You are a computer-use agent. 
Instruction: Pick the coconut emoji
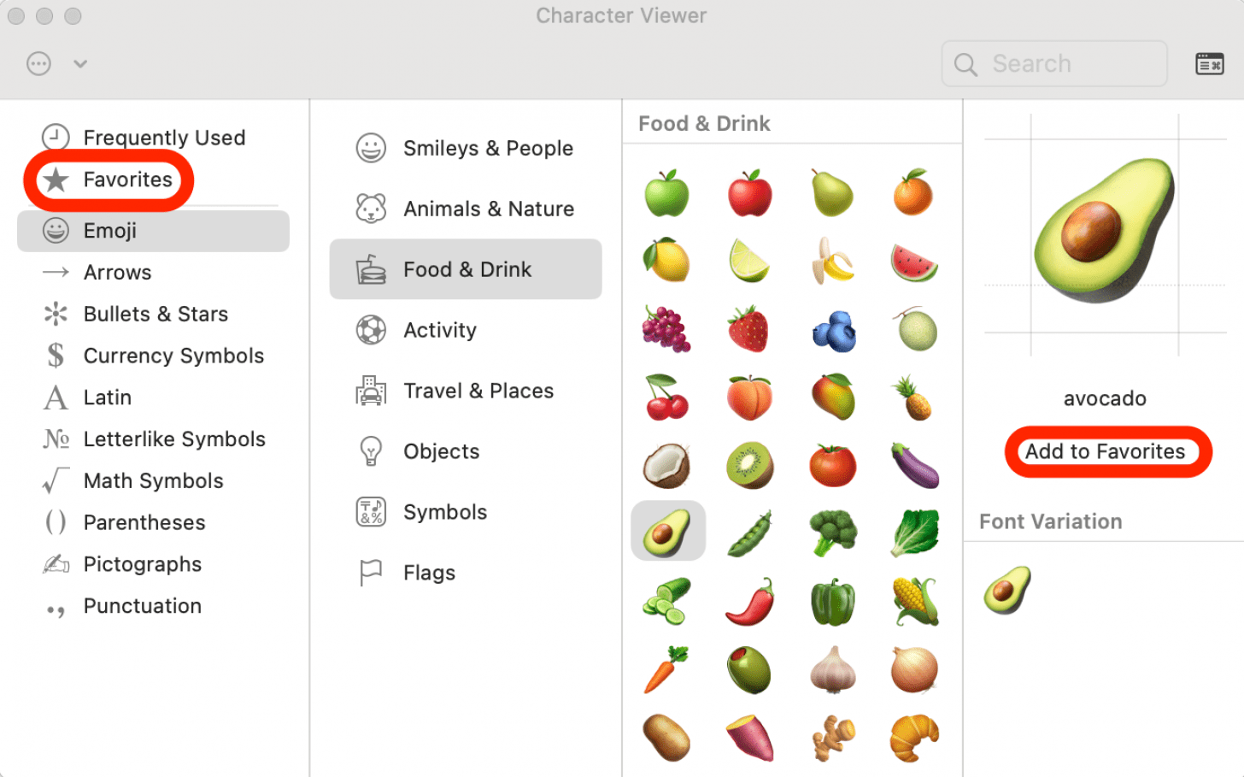click(x=666, y=465)
